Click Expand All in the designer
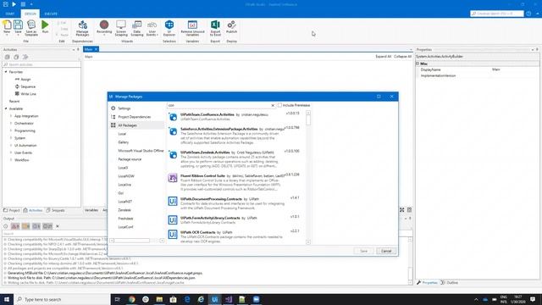Image resolution: width=542 pixels, height=305 pixels. 384,57
